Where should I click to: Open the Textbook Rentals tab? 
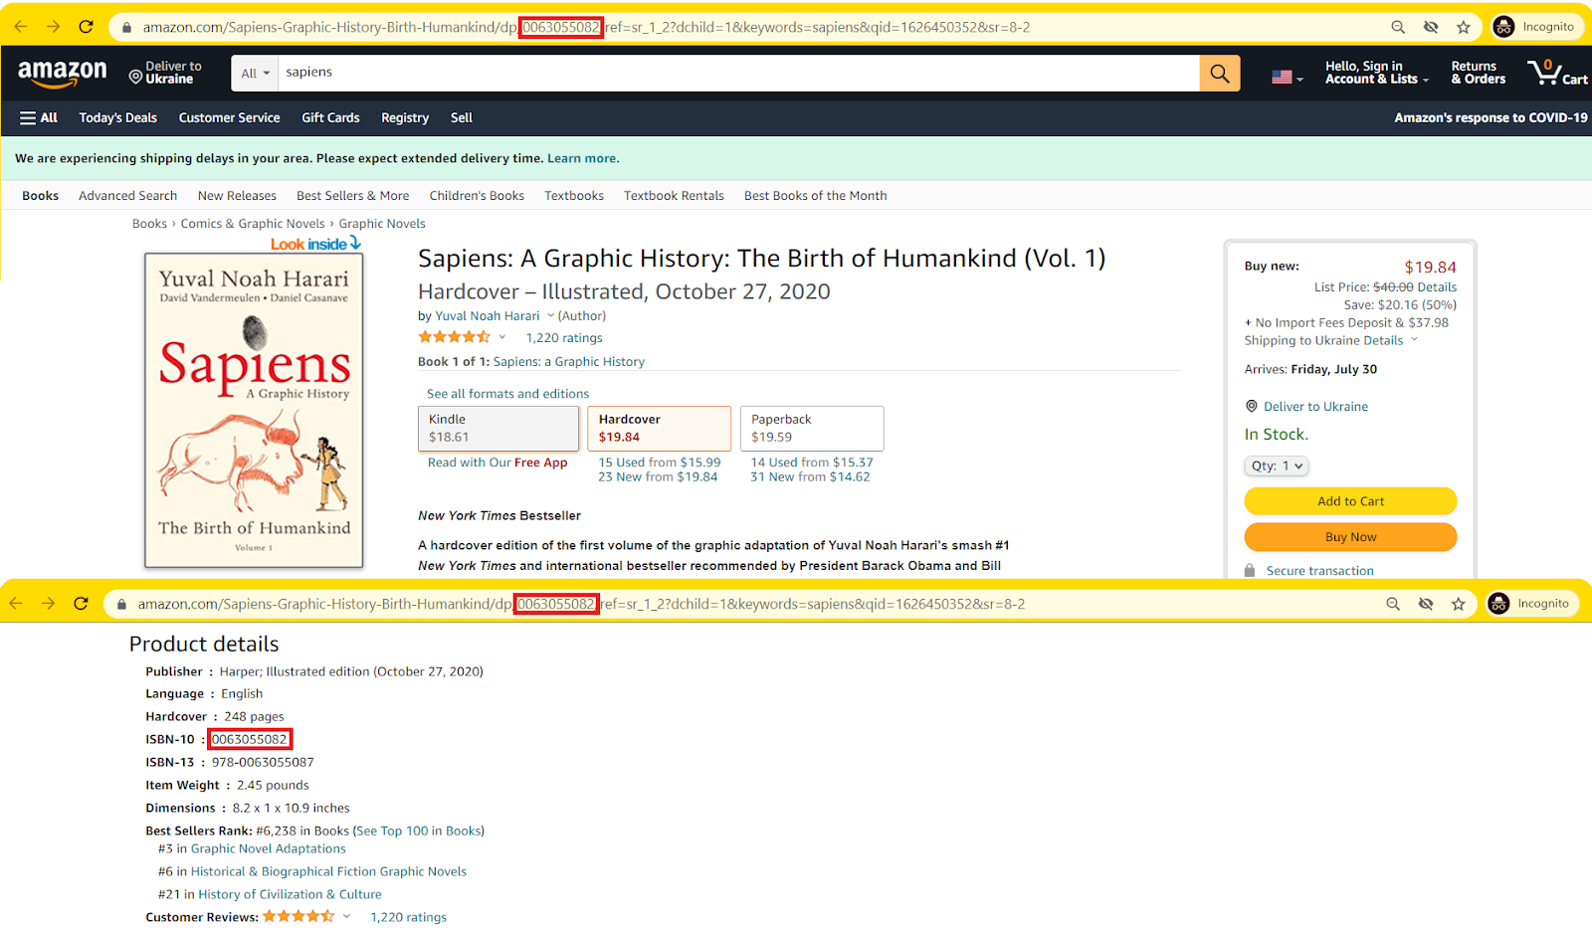674,196
